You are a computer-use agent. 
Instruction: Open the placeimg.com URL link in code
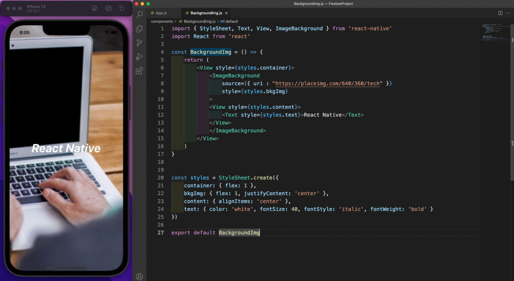[327, 83]
